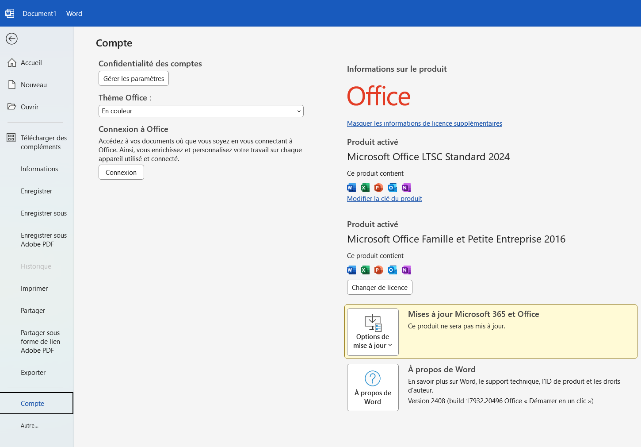Click the back arrow to return to document

[11, 39]
